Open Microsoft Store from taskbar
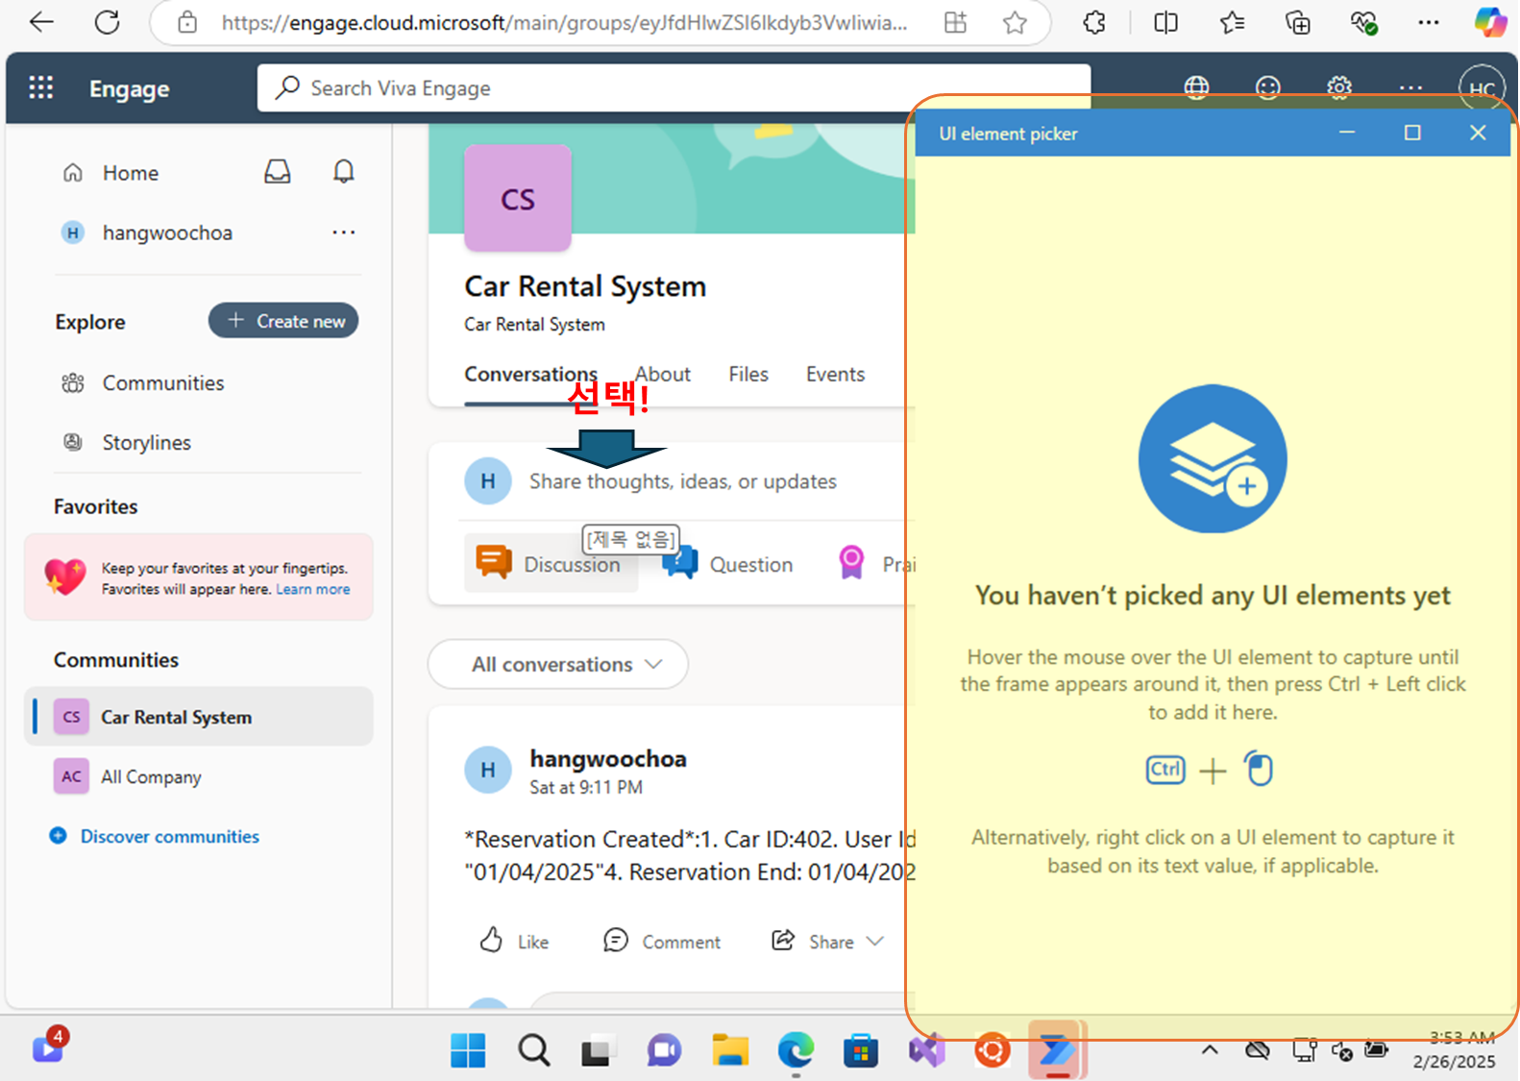This screenshot has width=1520, height=1081. click(861, 1050)
